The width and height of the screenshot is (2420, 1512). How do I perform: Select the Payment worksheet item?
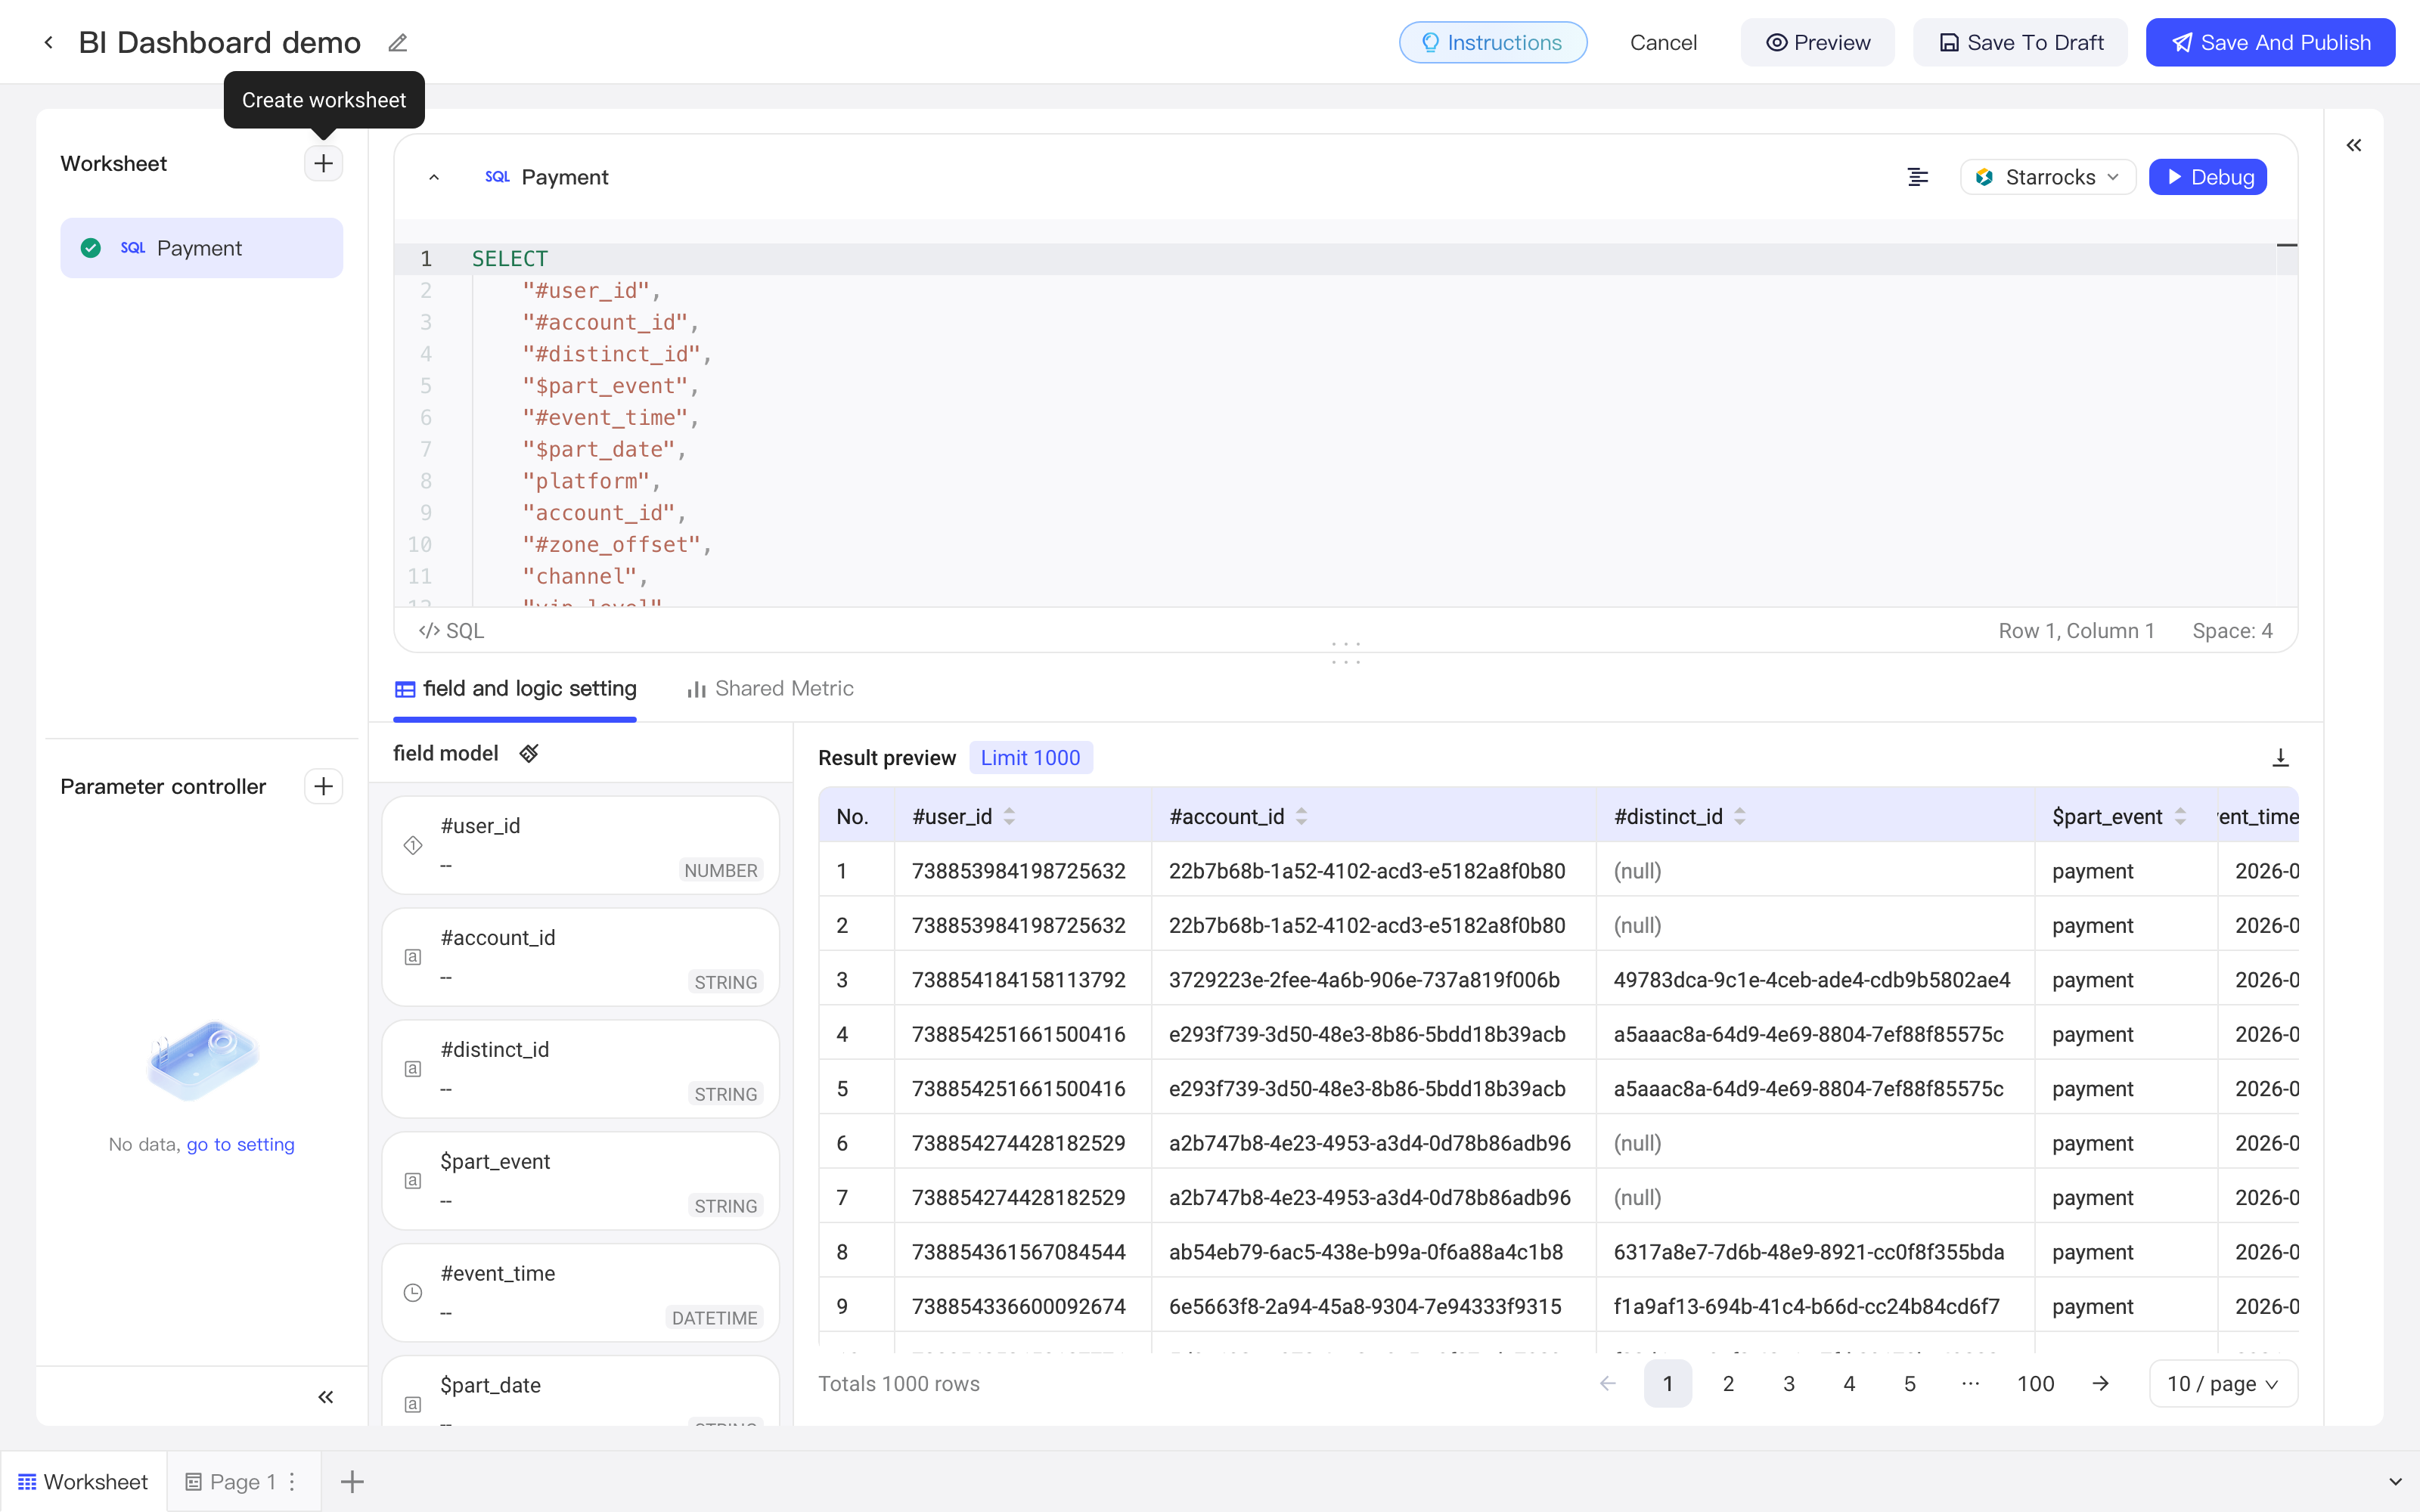point(202,248)
